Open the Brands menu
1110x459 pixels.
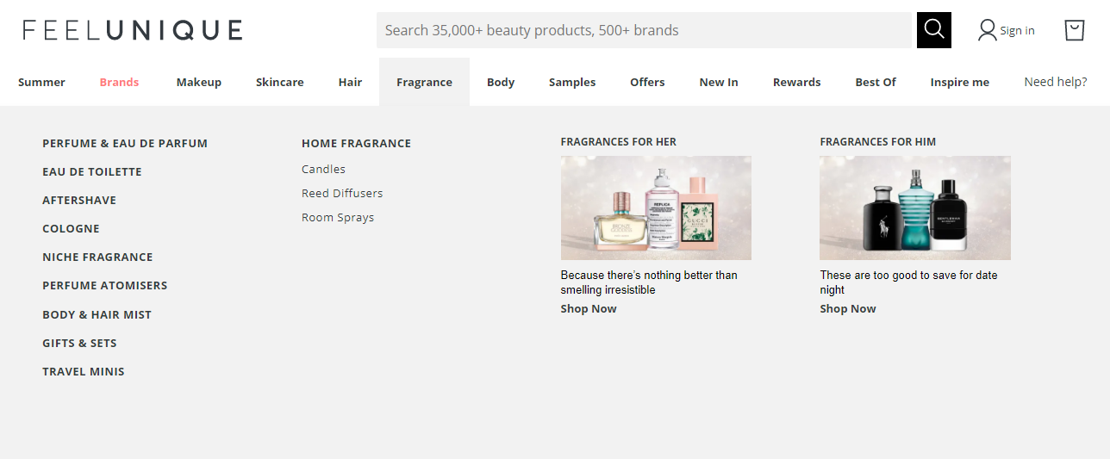click(119, 83)
